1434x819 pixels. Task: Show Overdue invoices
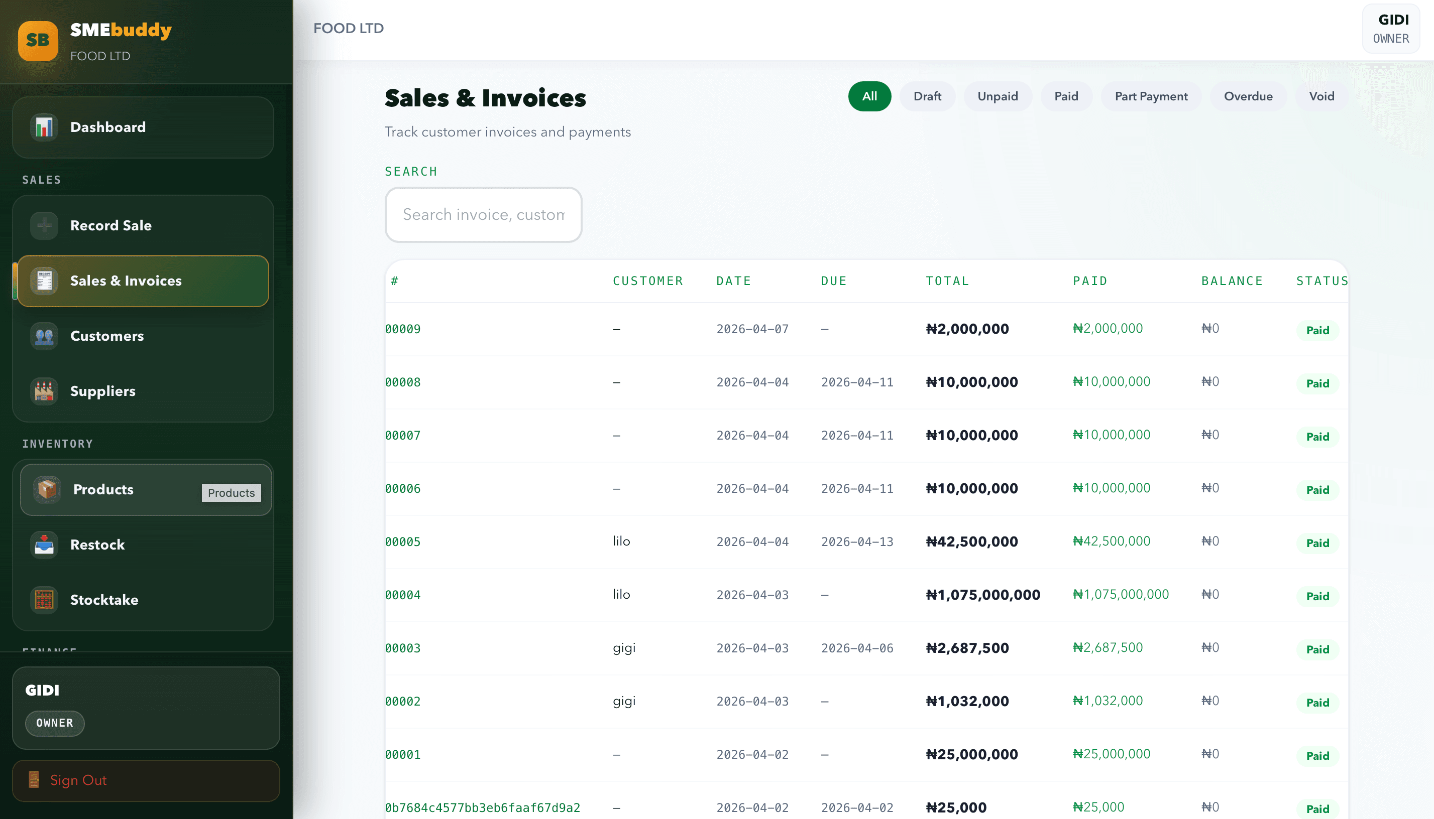[x=1248, y=96]
